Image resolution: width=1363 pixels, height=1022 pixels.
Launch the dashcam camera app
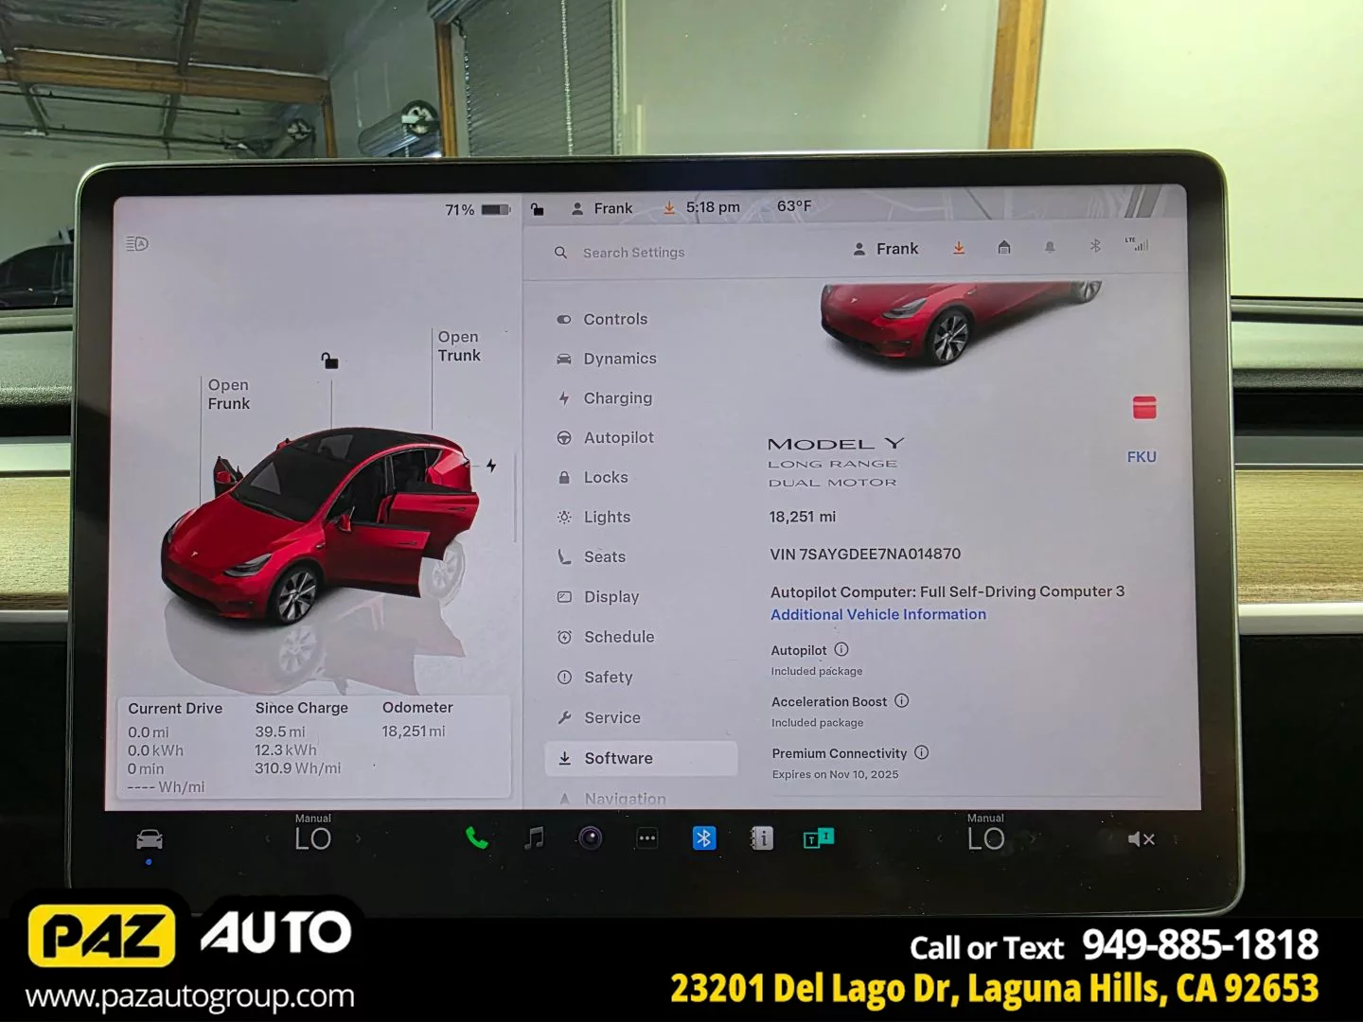point(591,838)
